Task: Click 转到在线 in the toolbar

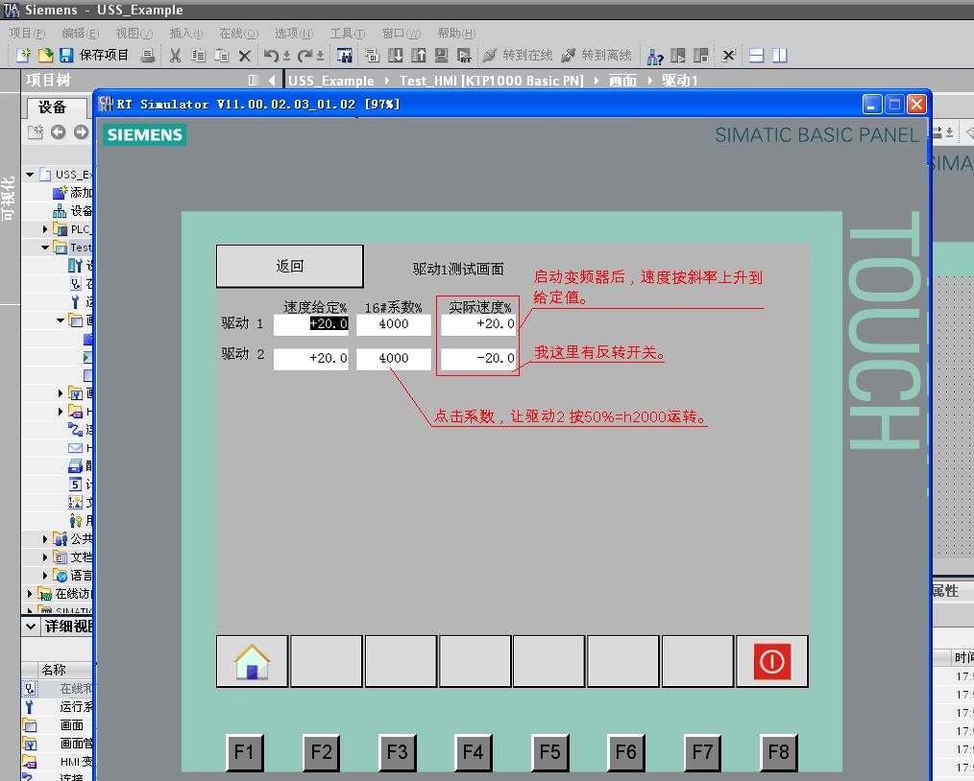Action: [519, 56]
